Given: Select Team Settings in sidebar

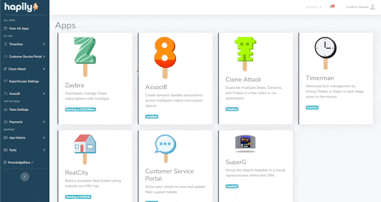Looking at the screenshot, I should click(x=19, y=110).
